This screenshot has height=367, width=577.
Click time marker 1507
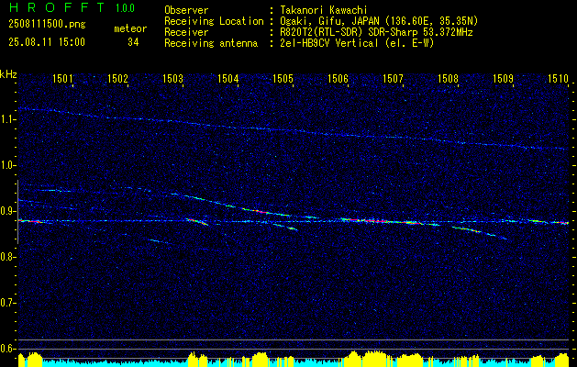[393, 78]
